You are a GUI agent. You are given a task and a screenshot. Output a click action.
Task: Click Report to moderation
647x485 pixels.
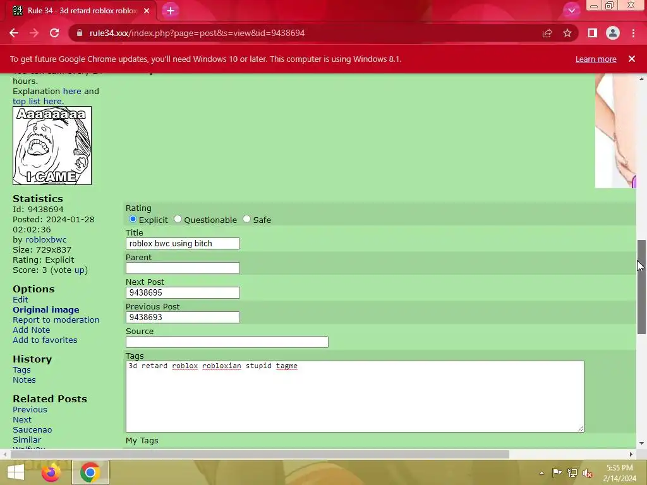click(x=56, y=320)
